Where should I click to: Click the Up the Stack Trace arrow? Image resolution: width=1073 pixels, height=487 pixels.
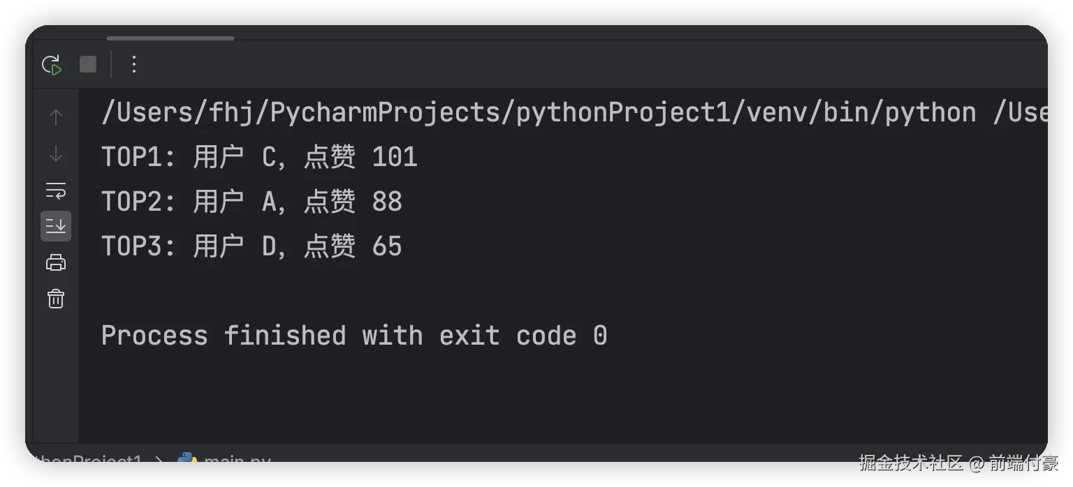(x=56, y=117)
